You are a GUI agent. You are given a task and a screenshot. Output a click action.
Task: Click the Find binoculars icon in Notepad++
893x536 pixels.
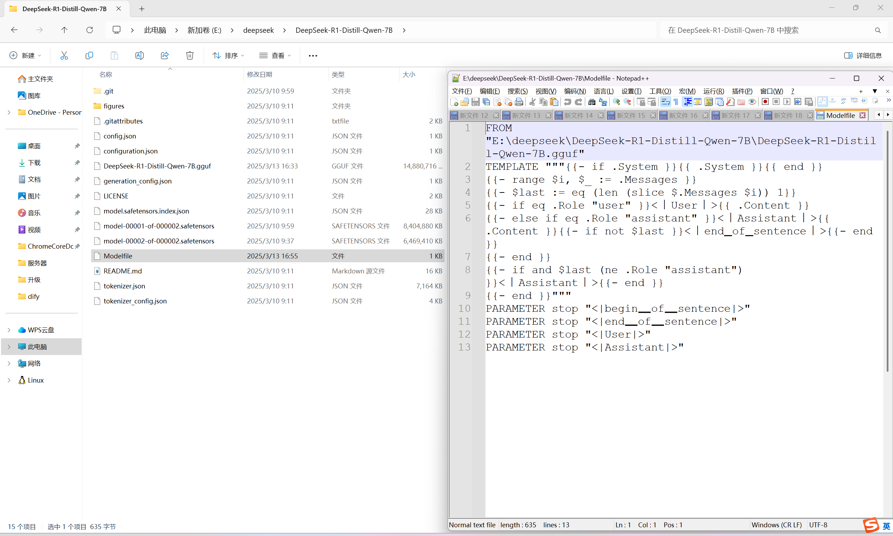pyautogui.click(x=591, y=102)
